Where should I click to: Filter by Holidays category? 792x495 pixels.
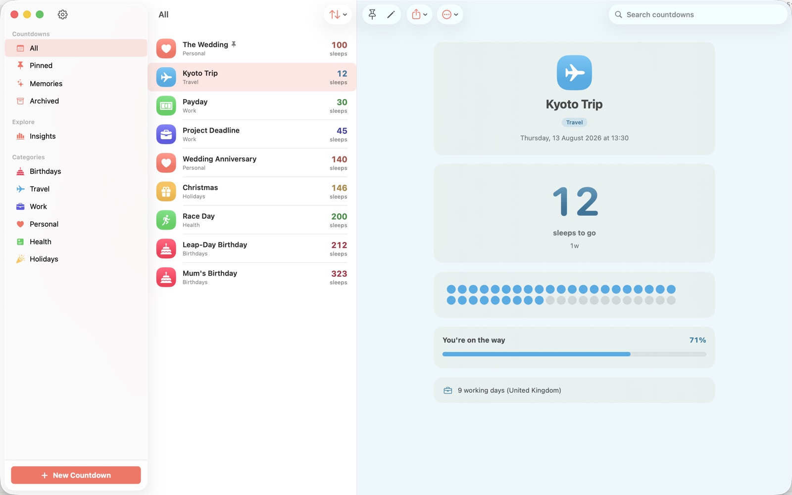coord(76,259)
